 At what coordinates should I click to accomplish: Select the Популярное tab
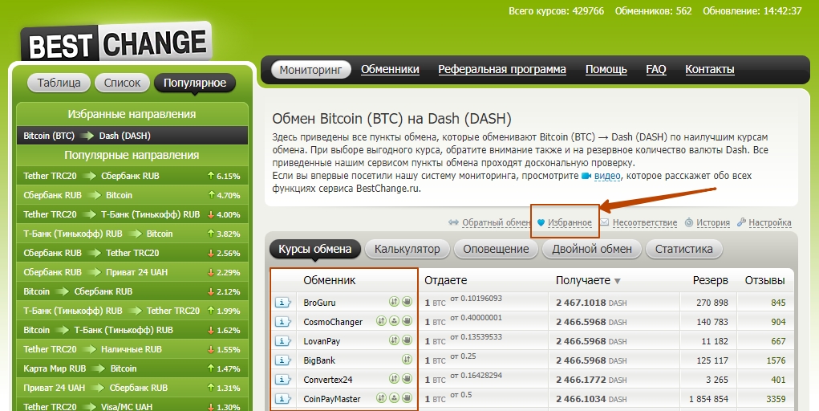pyautogui.click(x=195, y=83)
